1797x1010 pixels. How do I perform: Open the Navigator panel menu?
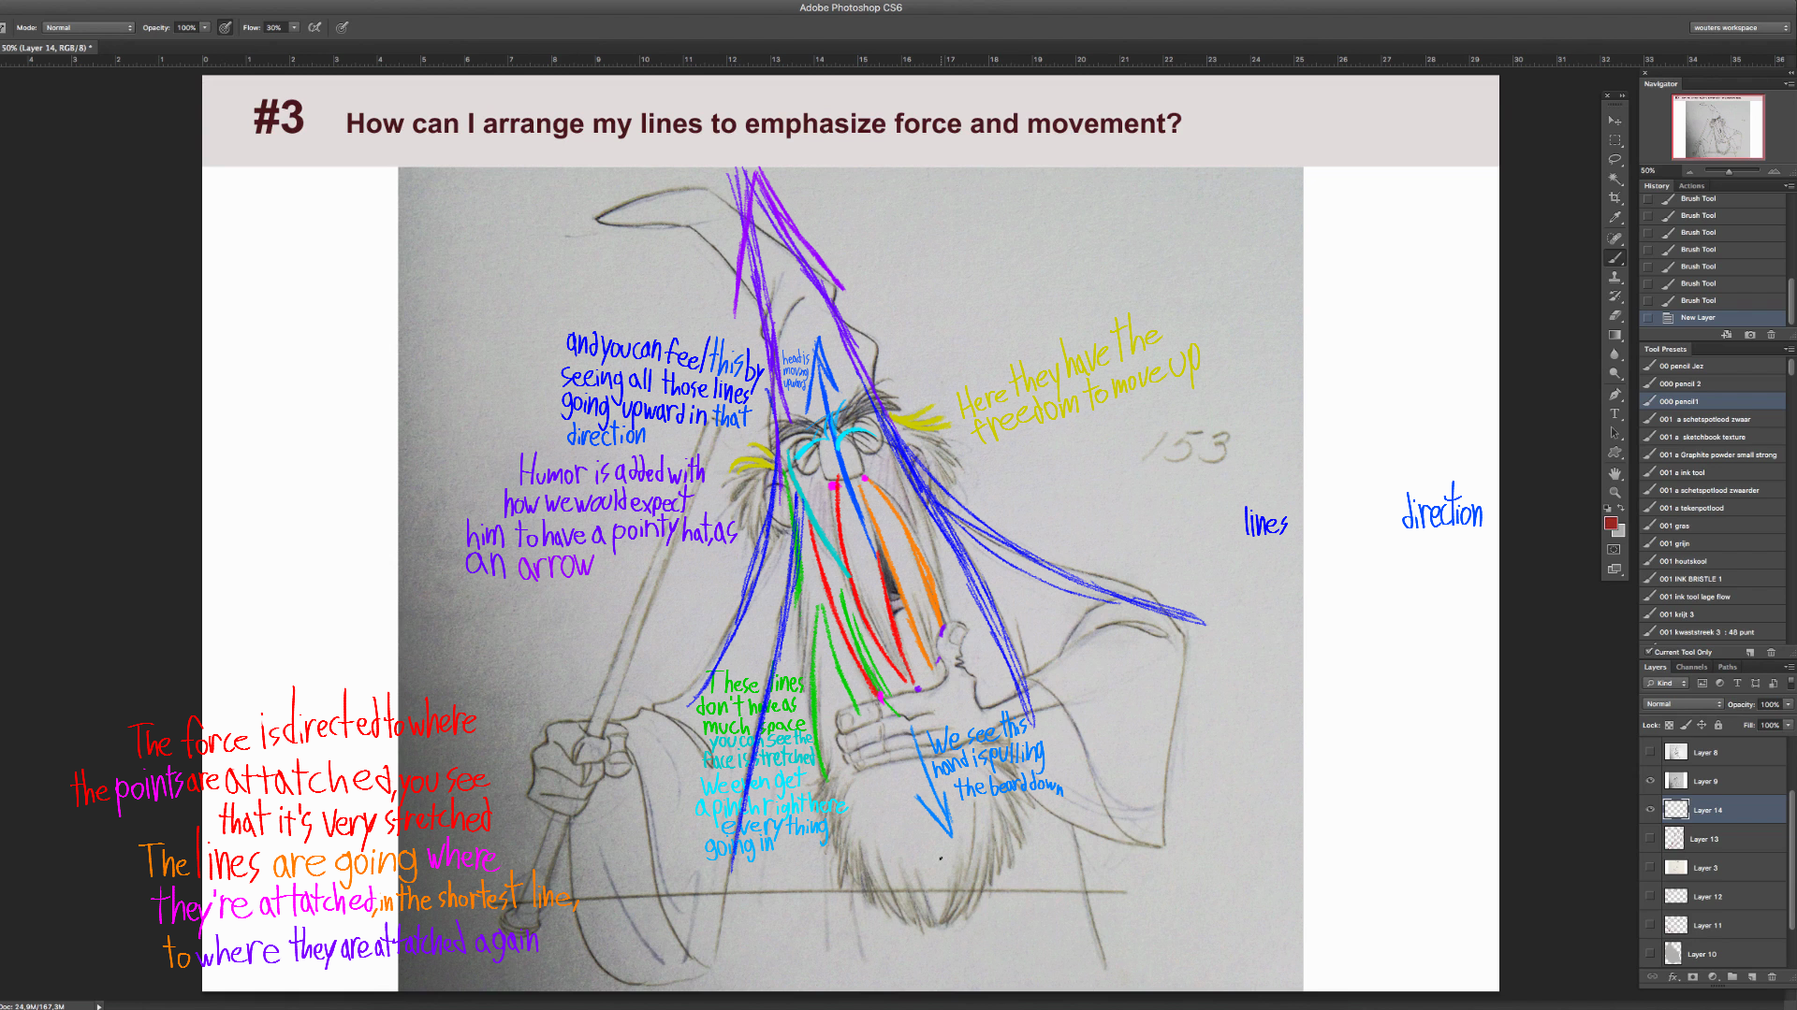pyautogui.click(x=1789, y=84)
